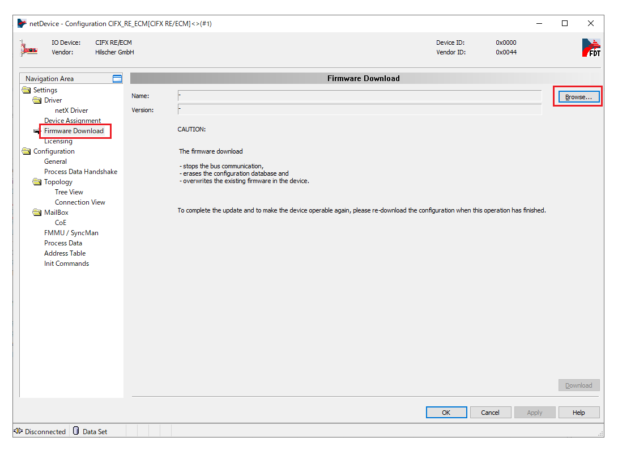Viewport: 618px width, 450px height.
Task: Open the Connection View page
Action: click(80, 202)
